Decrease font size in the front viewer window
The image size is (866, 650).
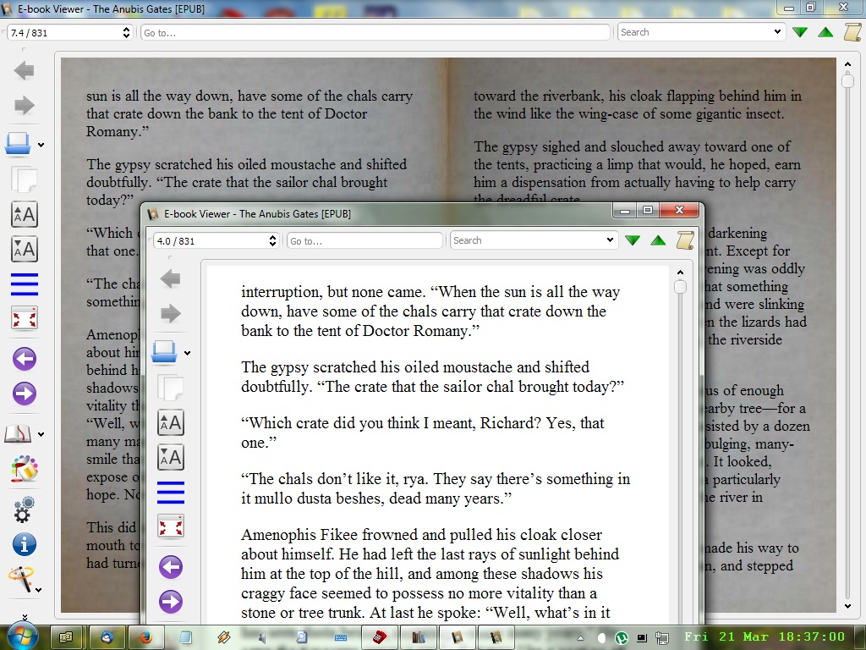(171, 457)
